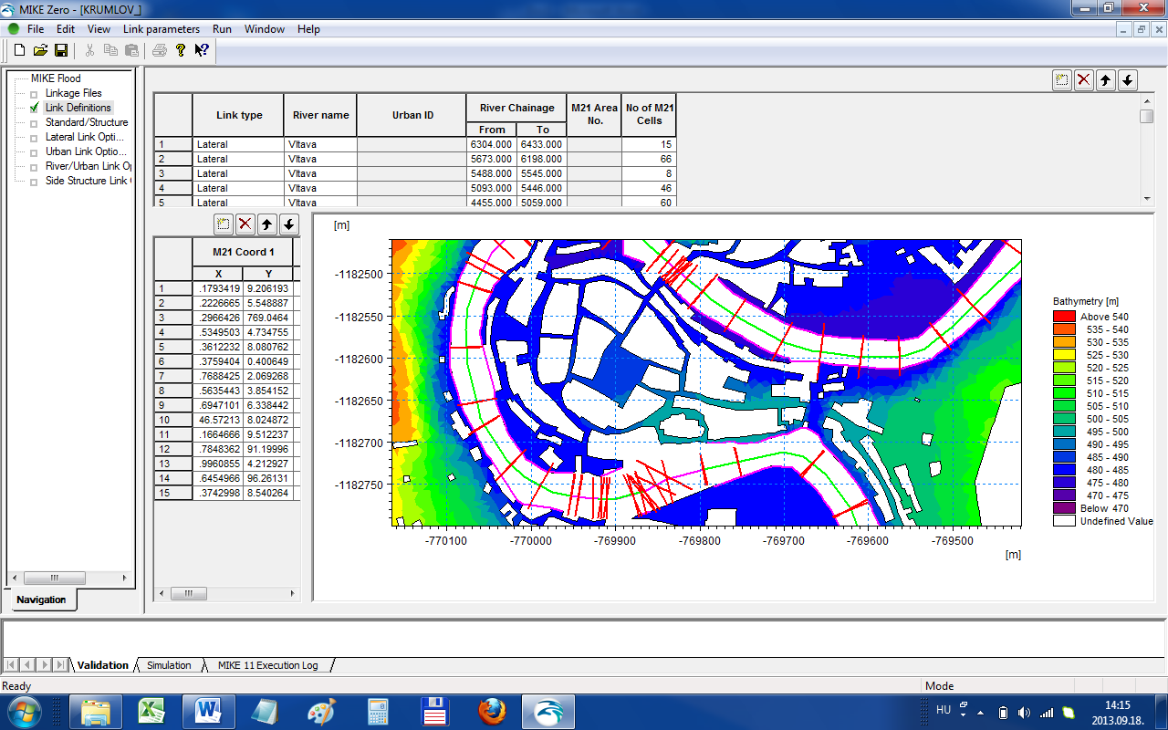Switch to the Simulation tab
The height and width of the screenshot is (730, 1168).
[x=169, y=665]
